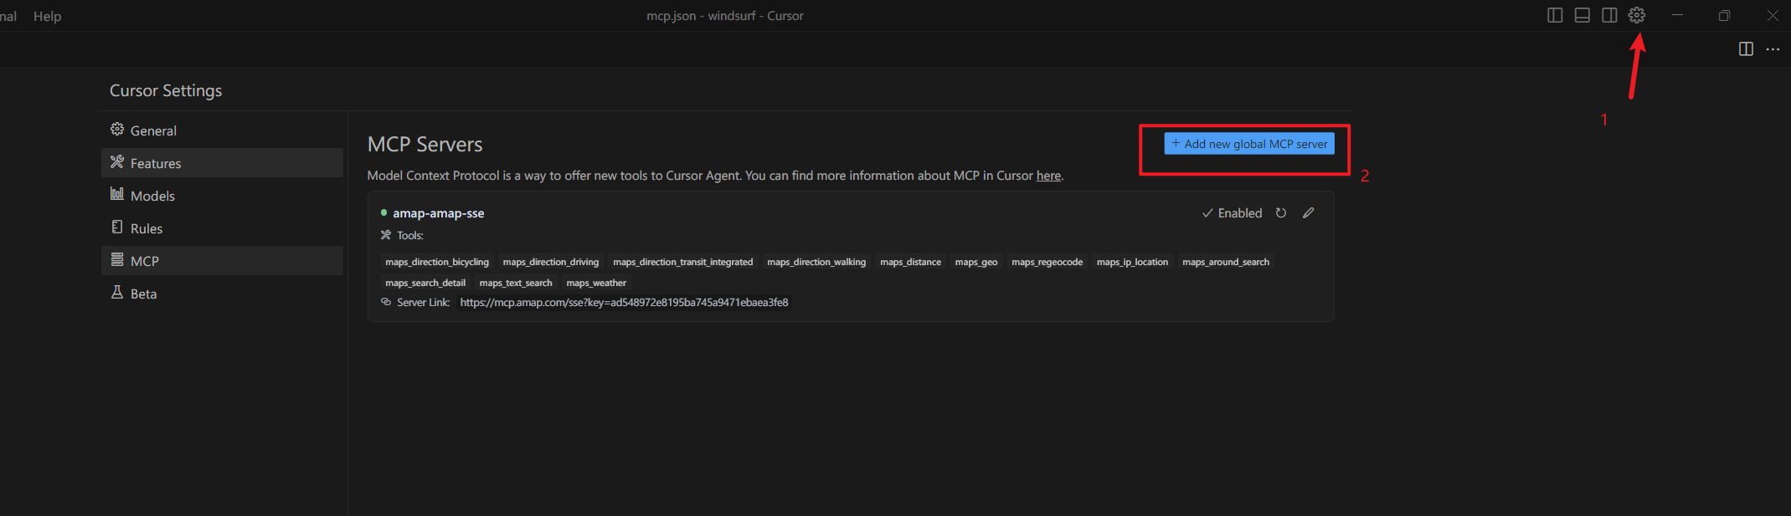Click the maps_direction_bicycling tool tag
Image resolution: width=1791 pixels, height=516 pixels.
point(437,262)
